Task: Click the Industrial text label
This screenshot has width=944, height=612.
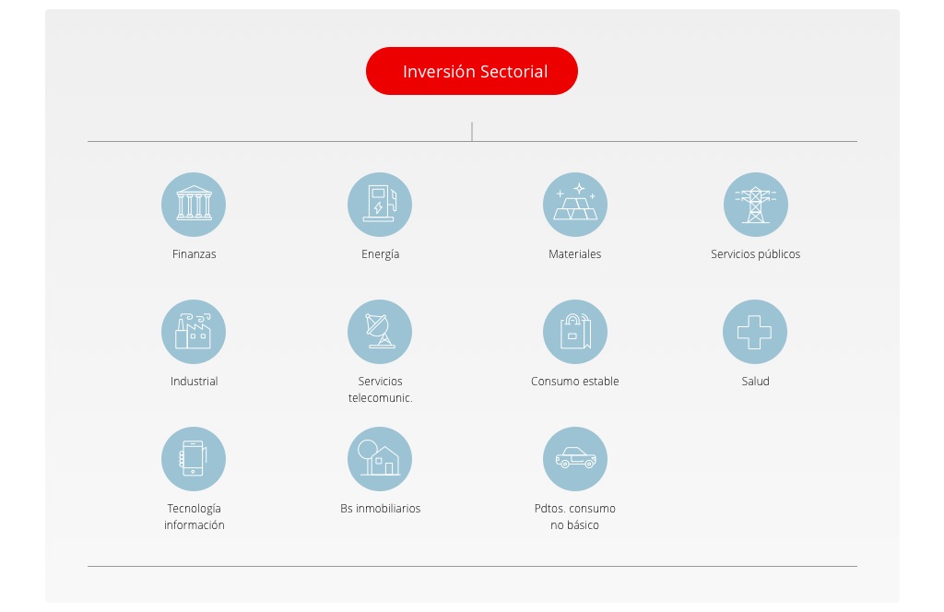Action: pyautogui.click(x=194, y=381)
